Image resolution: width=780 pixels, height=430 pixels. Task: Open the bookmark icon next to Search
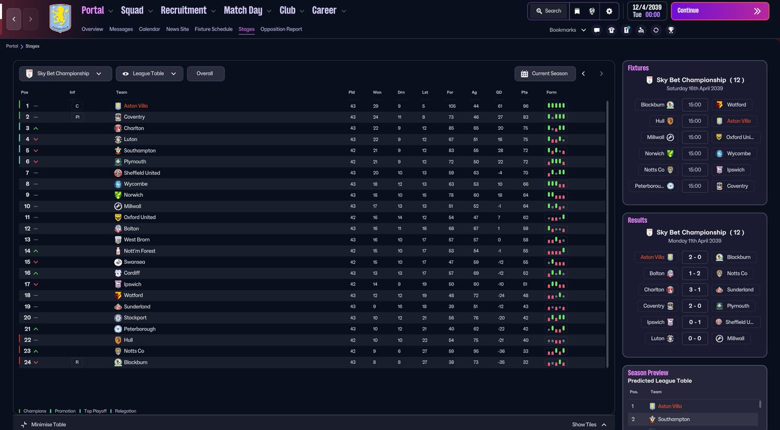[577, 11]
